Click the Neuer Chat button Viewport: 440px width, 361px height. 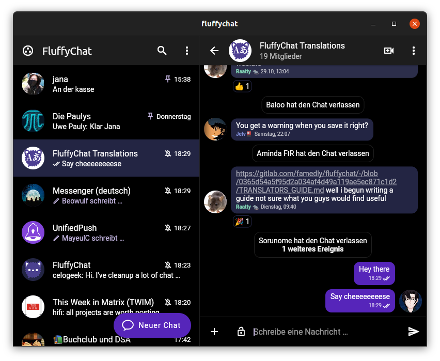pos(152,325)
